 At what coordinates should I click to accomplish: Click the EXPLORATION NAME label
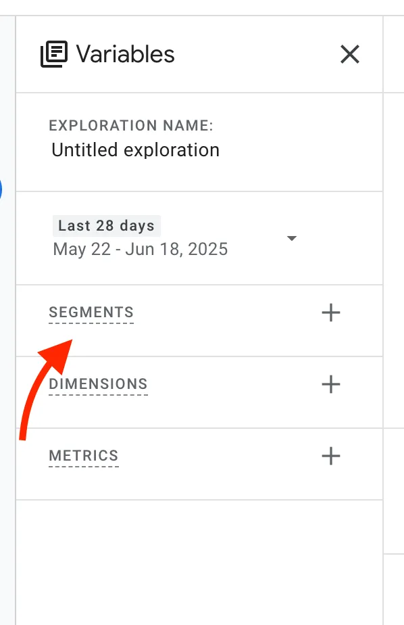pos(131,126)
